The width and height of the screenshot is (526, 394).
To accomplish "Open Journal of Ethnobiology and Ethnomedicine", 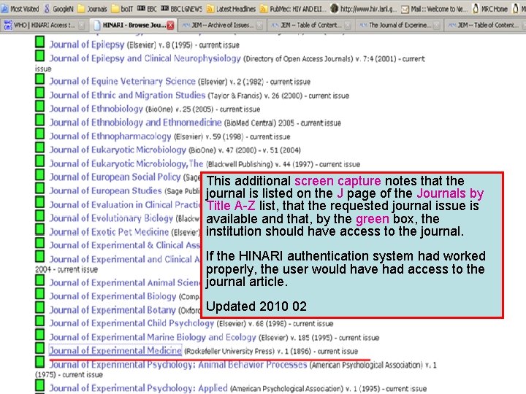I will click(x=136, y=123).
